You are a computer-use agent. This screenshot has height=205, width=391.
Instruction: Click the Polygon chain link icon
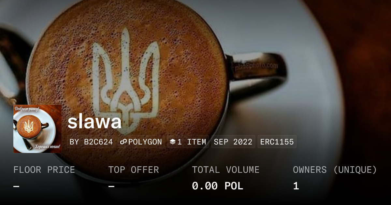click(x=123, y=142)
